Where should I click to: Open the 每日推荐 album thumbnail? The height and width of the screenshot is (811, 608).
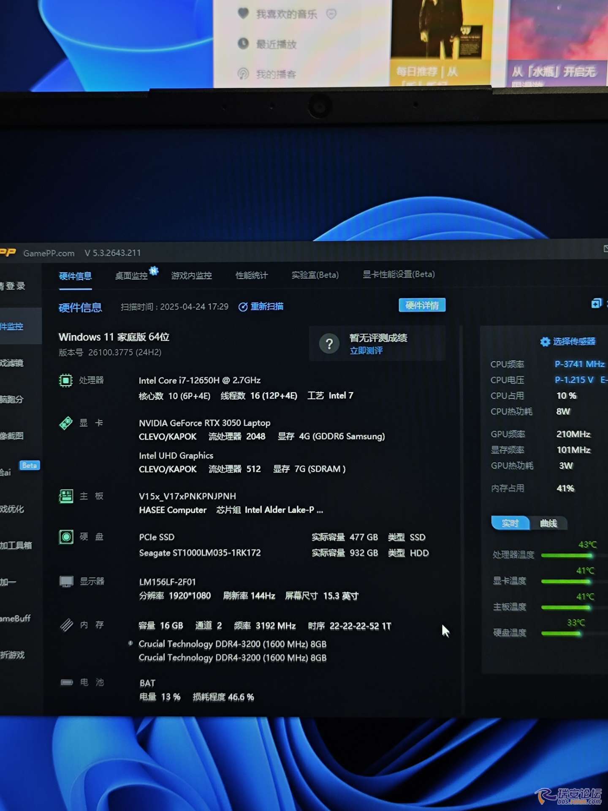(441, 43)
